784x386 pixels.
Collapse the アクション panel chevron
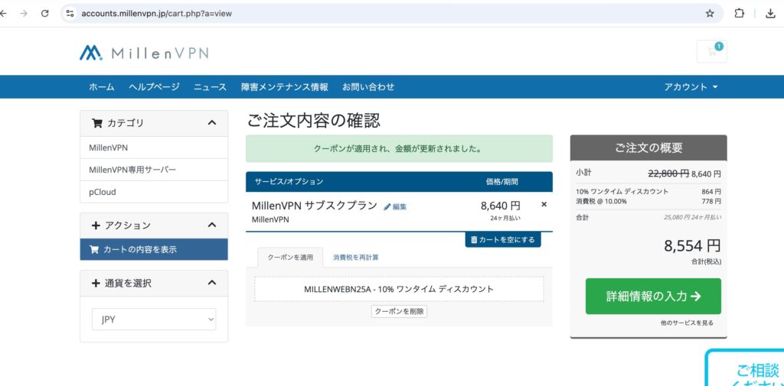(x=212, y=225)
